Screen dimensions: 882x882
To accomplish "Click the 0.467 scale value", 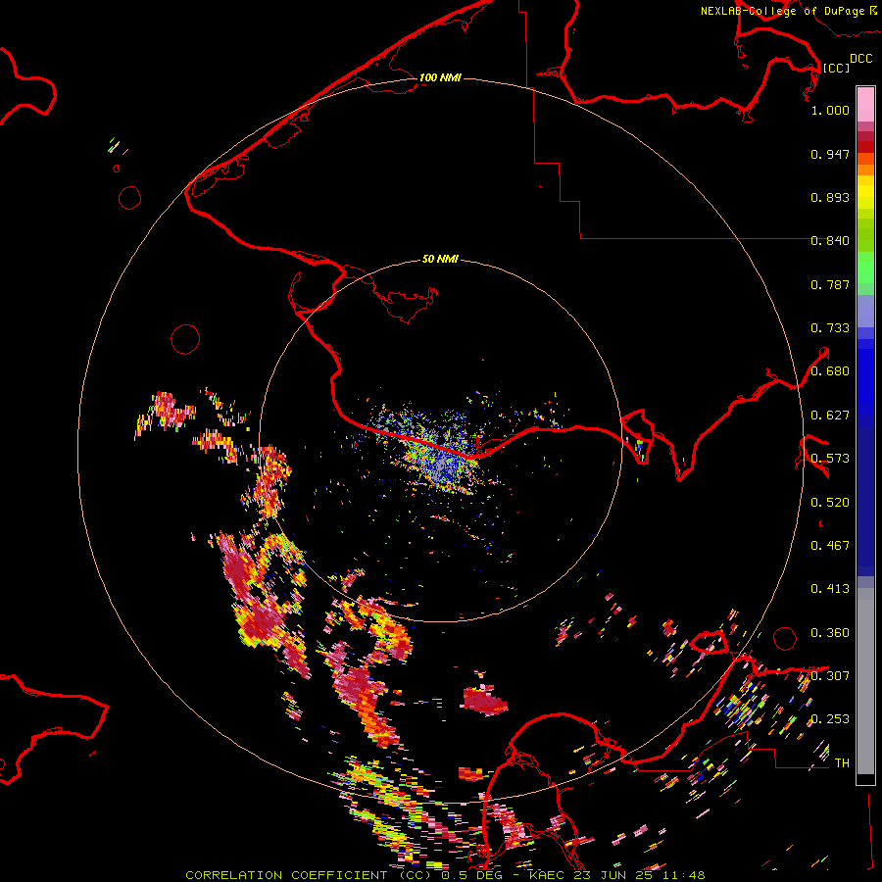I will click(x=830, y=546).
